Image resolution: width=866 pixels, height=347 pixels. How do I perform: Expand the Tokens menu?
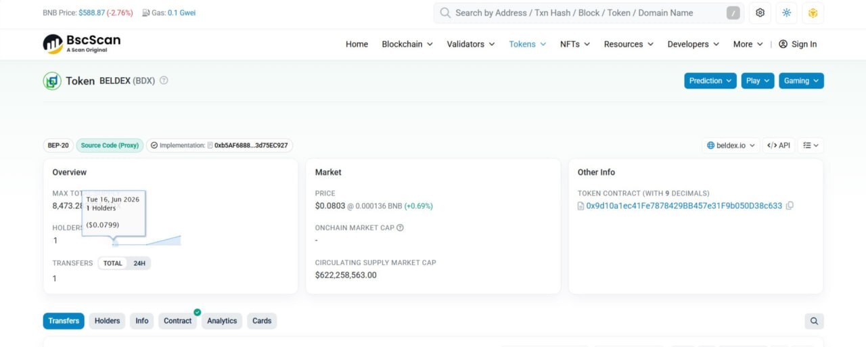click(527, 44)
